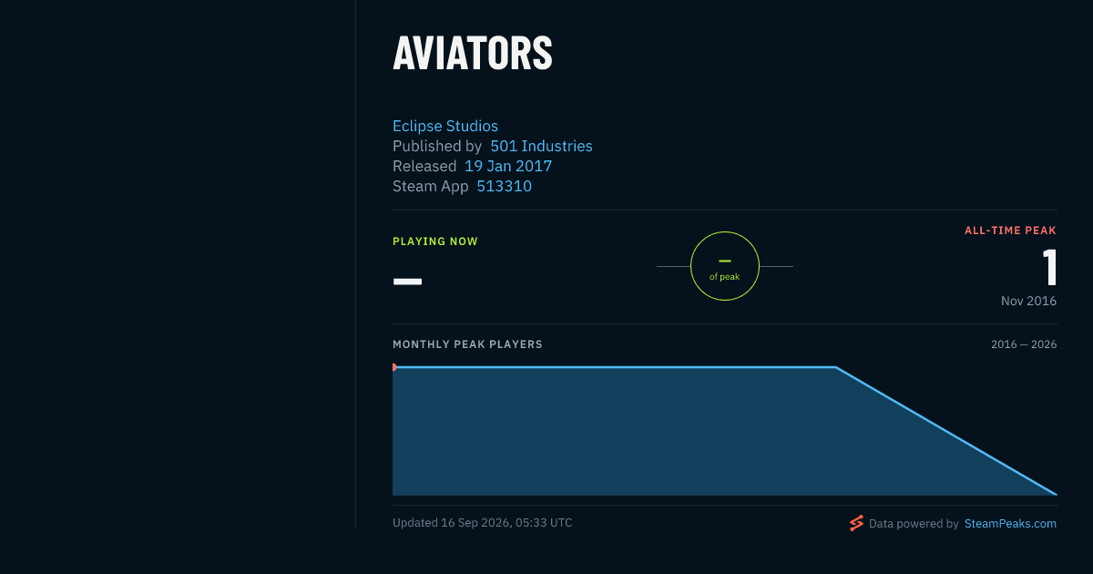This screenshot has height=574, width=1093.
Task: Click the 2016 — 2026 range label
Action: pos(1024,344)
